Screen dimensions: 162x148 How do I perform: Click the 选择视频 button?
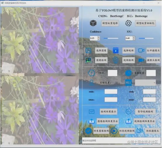click(129, 51)
